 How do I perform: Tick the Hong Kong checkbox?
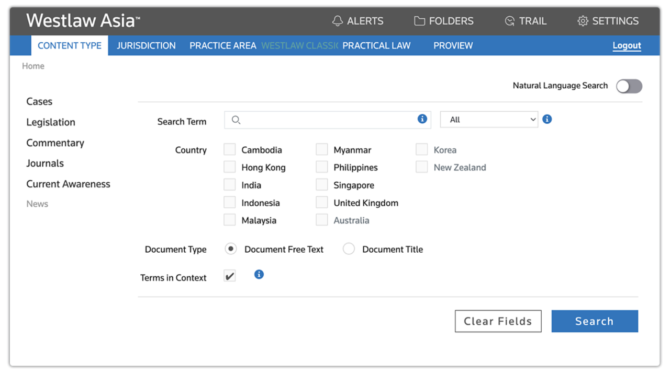click(x=229, y=168)
